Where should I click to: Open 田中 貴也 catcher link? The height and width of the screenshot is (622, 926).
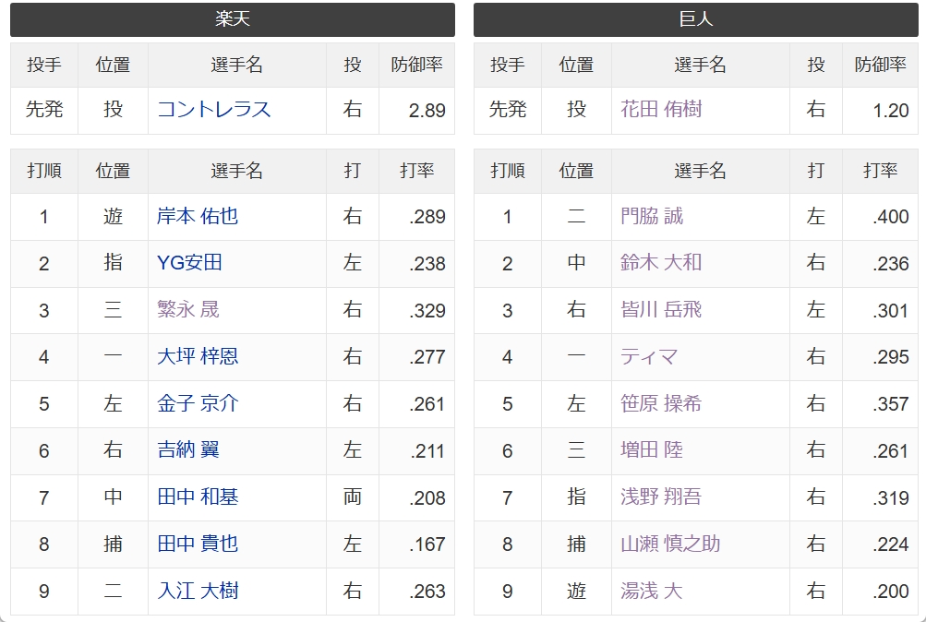[x=198, y=544]
